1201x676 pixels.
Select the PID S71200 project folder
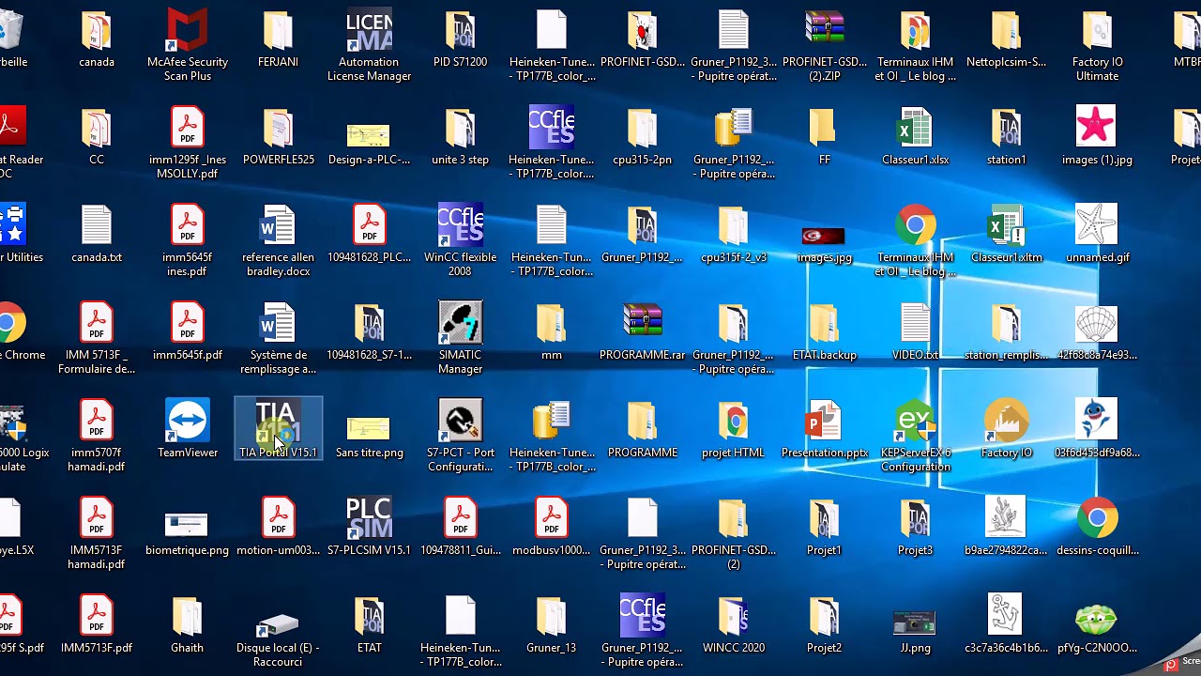[x=460, y=38]
